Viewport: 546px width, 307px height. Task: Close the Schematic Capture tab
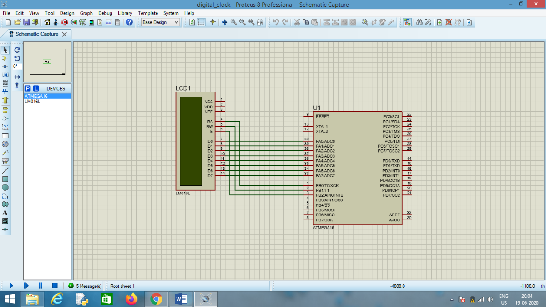[64, 34]
